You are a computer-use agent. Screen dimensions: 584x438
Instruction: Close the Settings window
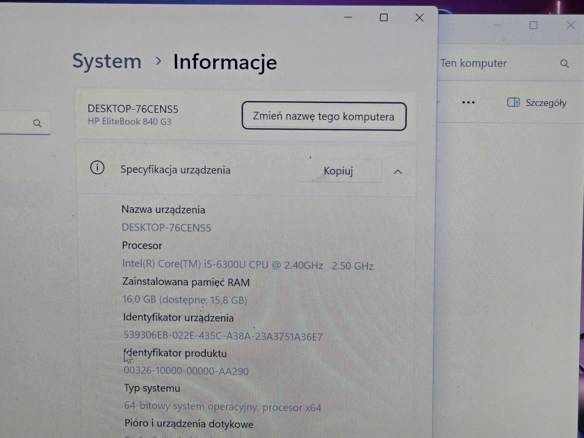[x=420, y=18]
